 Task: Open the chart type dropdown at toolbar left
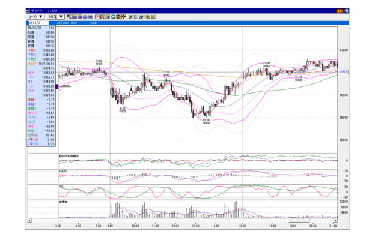(x=35, y=17)
